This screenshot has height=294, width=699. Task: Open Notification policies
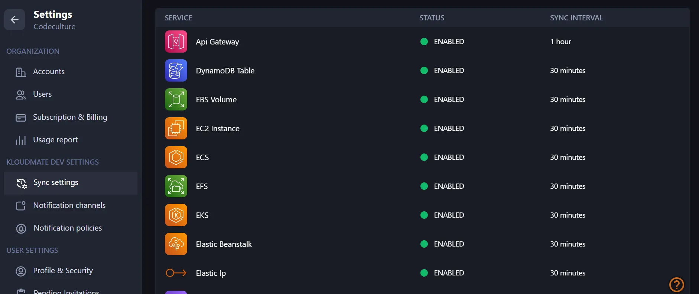pos(71,228)
